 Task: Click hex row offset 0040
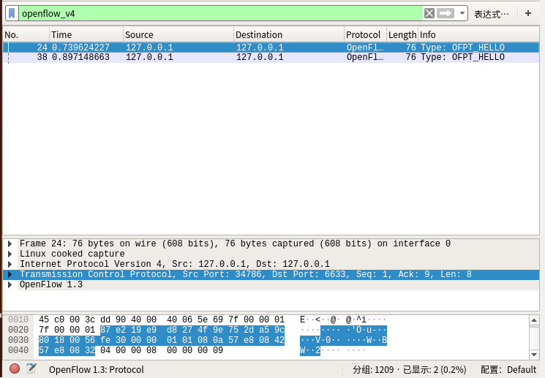click(x=18, y=350)
